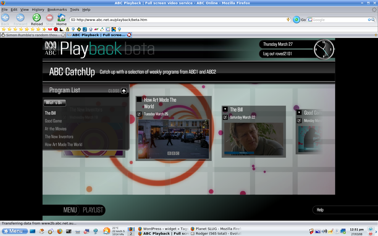
Task: Open the Google G bookmark icon
Action: coord(108,29)
